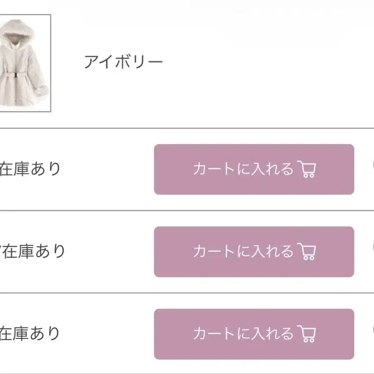Click the カートに入れる text in the bottom button

243,334
